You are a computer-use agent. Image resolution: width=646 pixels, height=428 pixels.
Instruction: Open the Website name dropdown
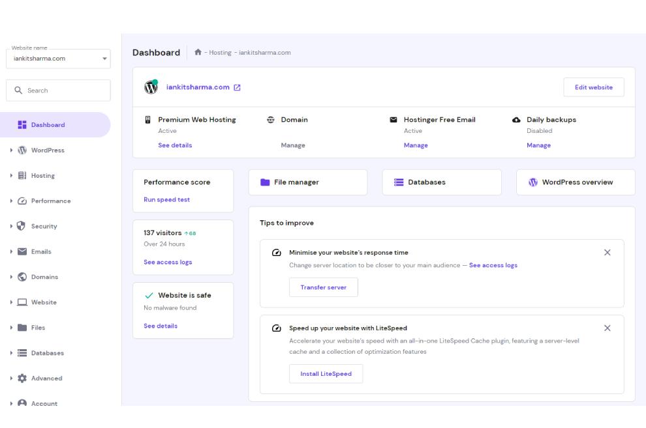58,59
